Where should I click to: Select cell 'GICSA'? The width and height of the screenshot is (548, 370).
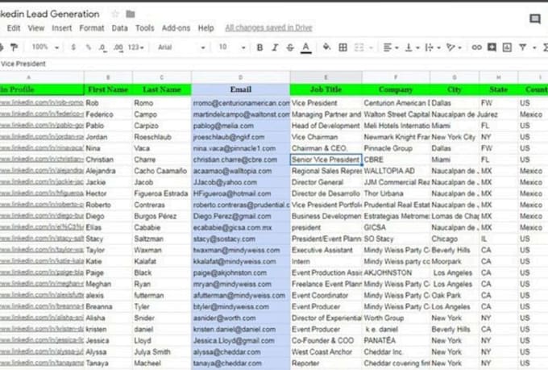(396, 227)
